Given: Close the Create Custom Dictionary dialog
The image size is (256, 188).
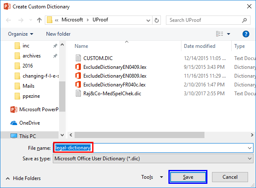Looking at the screenshot, I should pos(249,6).
